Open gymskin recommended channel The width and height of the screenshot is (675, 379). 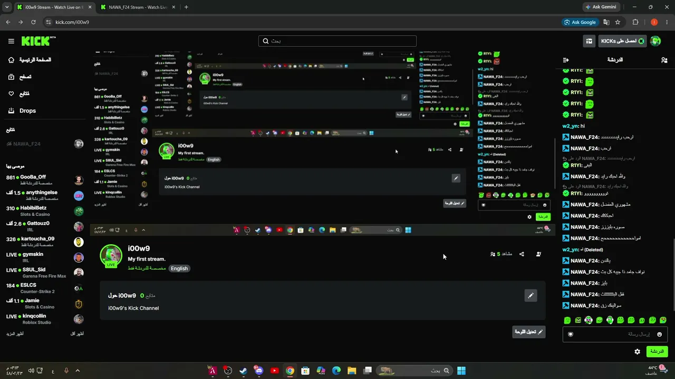(x=45, y=257)
